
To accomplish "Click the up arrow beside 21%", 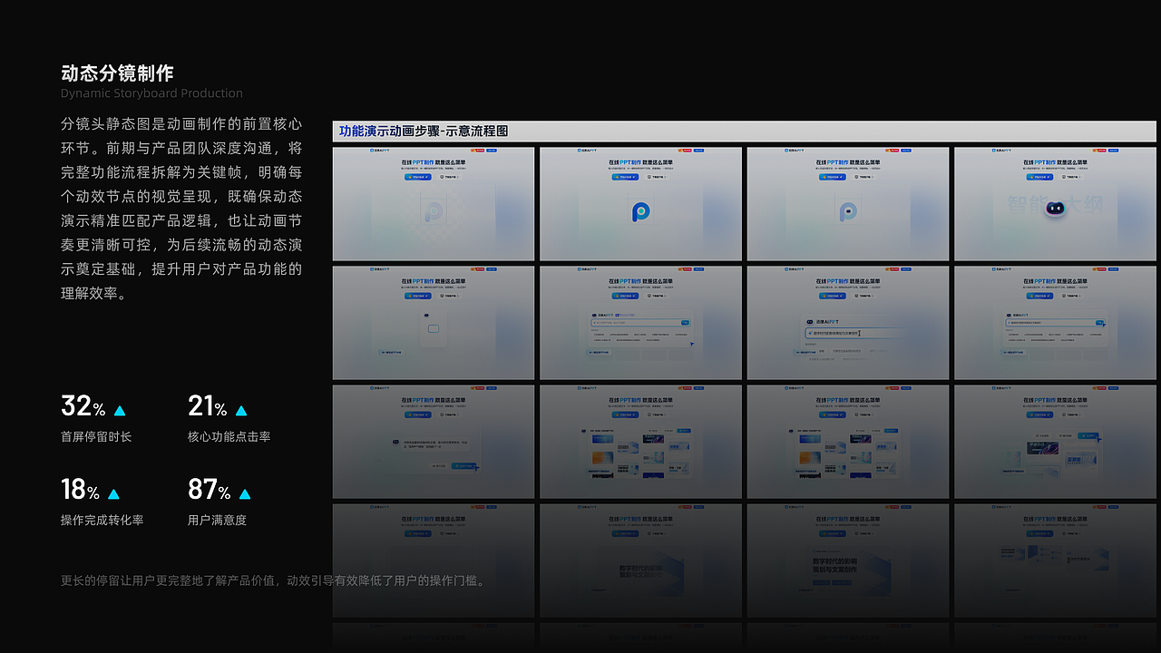I will pos(241,411).
